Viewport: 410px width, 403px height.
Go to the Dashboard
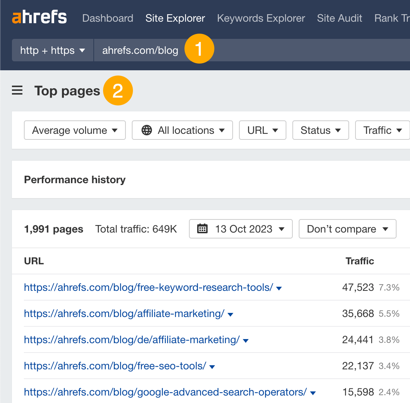click(x=108, y=18)
